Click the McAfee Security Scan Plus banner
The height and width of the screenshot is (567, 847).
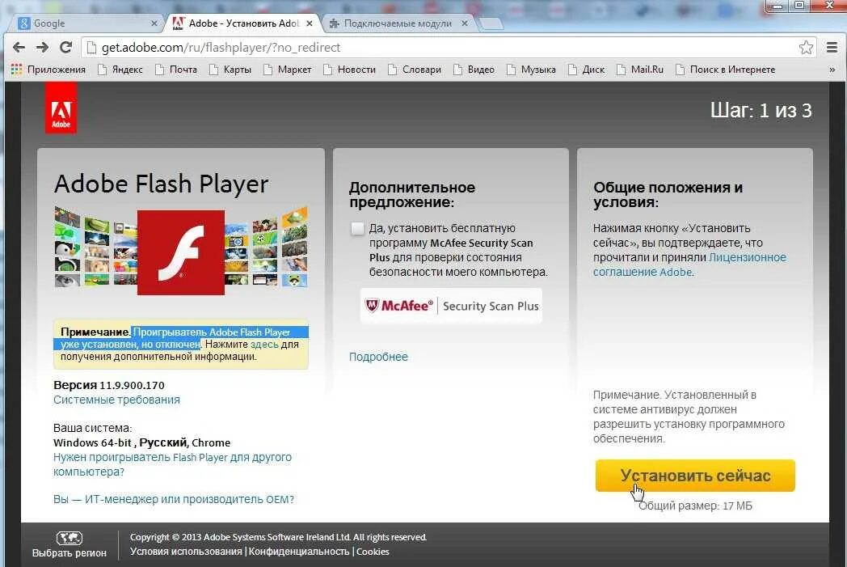451,306
